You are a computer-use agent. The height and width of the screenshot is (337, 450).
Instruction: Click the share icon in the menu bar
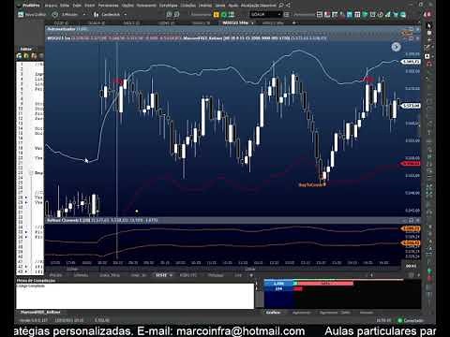tap(288, 6)
